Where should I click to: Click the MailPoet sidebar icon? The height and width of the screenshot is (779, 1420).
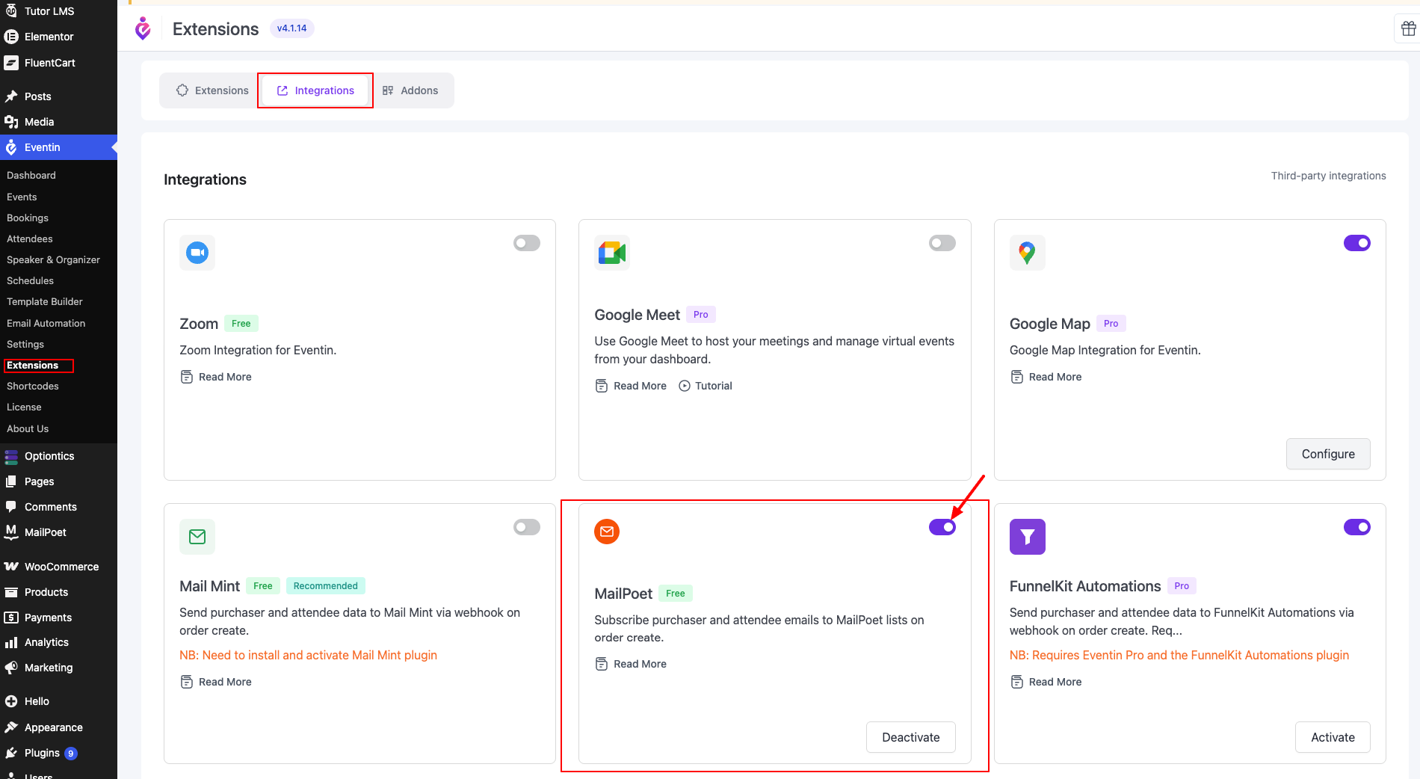pos(11,532)
